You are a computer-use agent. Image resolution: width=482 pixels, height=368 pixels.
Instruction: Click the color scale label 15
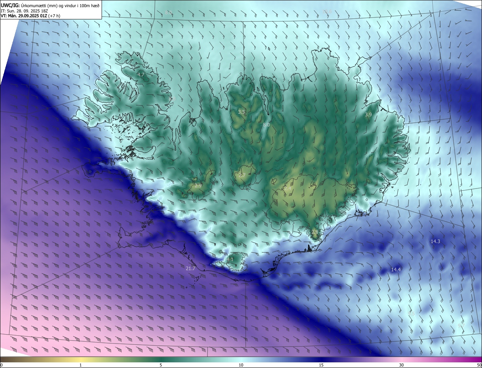click(x=321, y=365)
